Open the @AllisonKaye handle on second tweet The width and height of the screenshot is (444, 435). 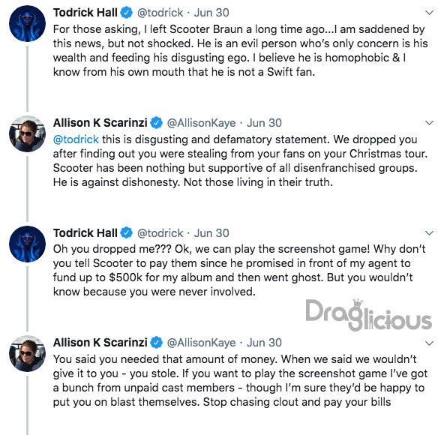201,123
